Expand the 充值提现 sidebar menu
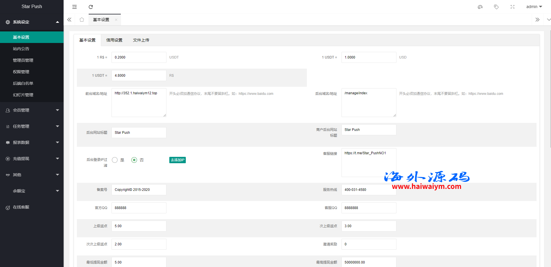 [32, 159]
